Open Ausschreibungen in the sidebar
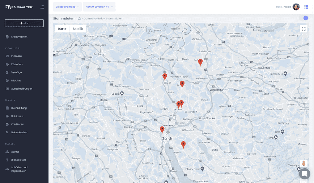The width and height of the screenshot is (314, 183). click(22, 89)
